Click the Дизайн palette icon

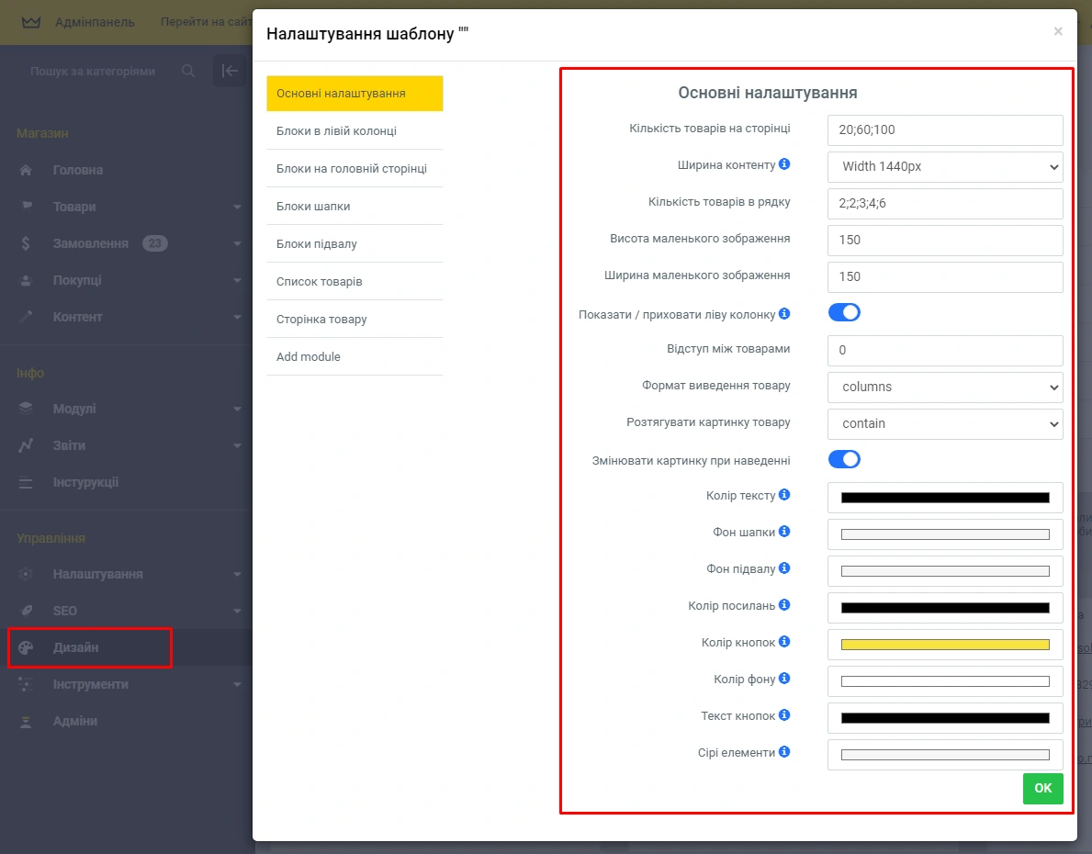pyautogui.click(x=26, y=647)
